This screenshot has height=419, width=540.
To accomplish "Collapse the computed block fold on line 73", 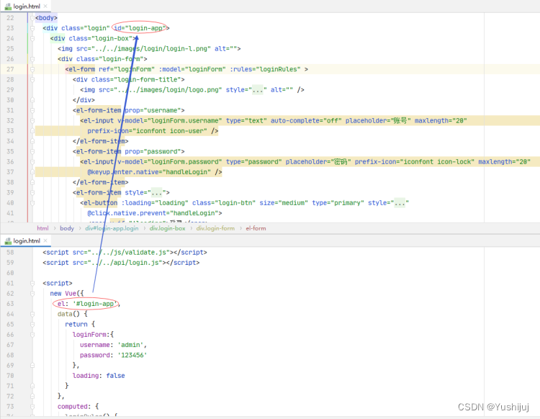I will (x=32, y=407).
